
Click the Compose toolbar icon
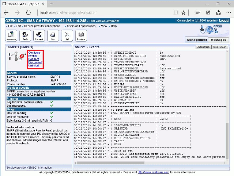11,35
